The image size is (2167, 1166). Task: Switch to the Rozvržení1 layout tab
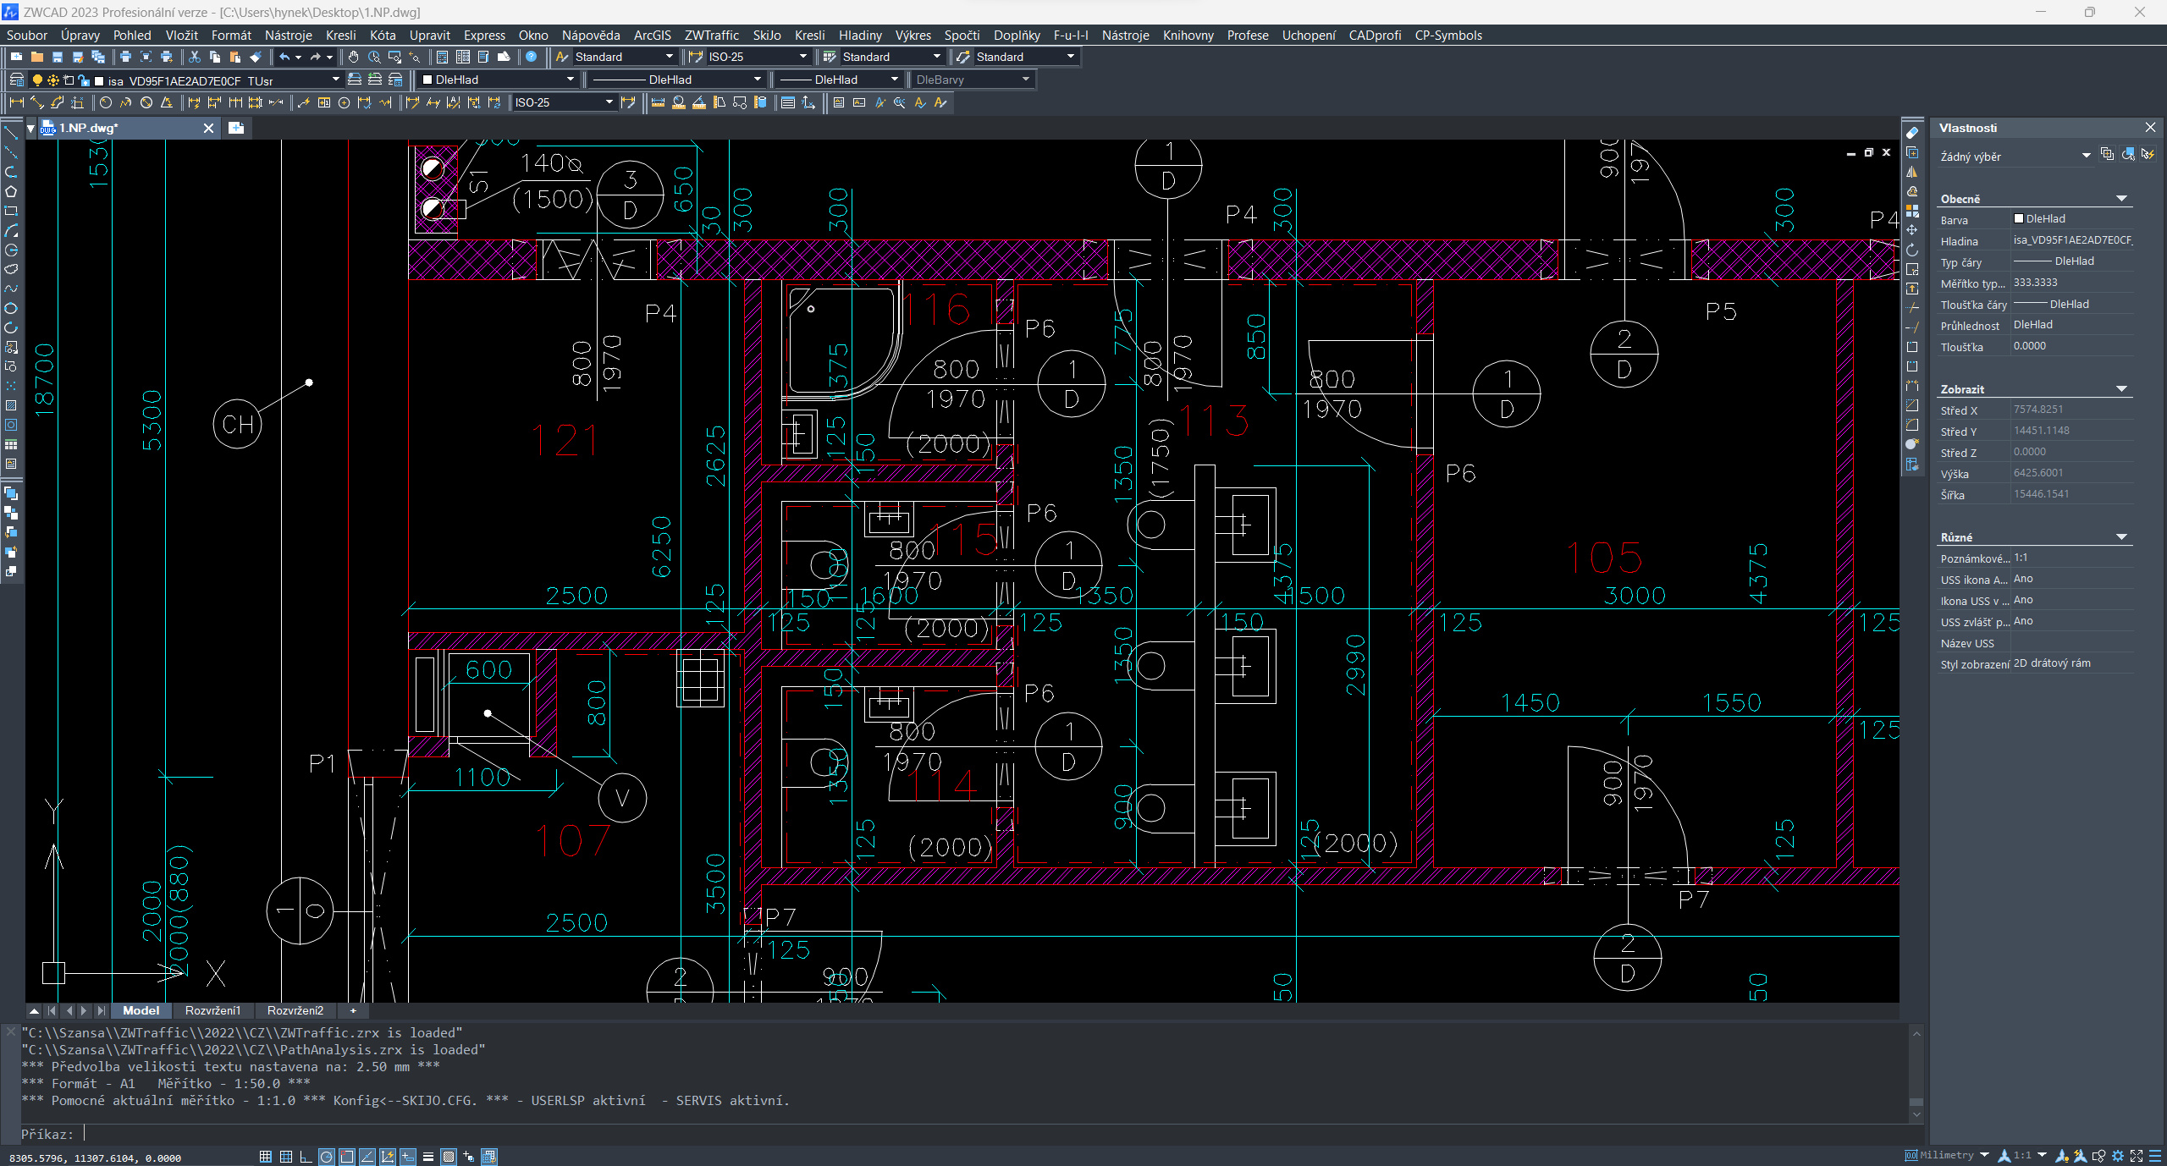212,1010
